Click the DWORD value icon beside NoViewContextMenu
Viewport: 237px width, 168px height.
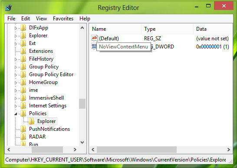[x=94, y=46]
